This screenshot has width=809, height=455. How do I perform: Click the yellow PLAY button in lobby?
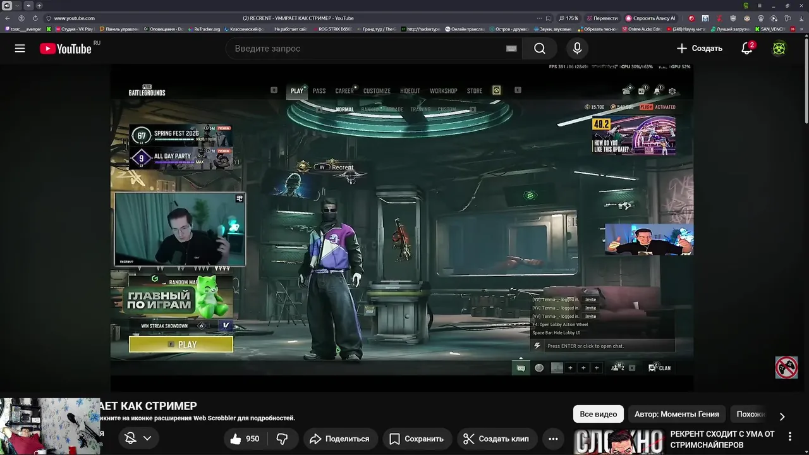pyautogui.click(x=181, y=344)
